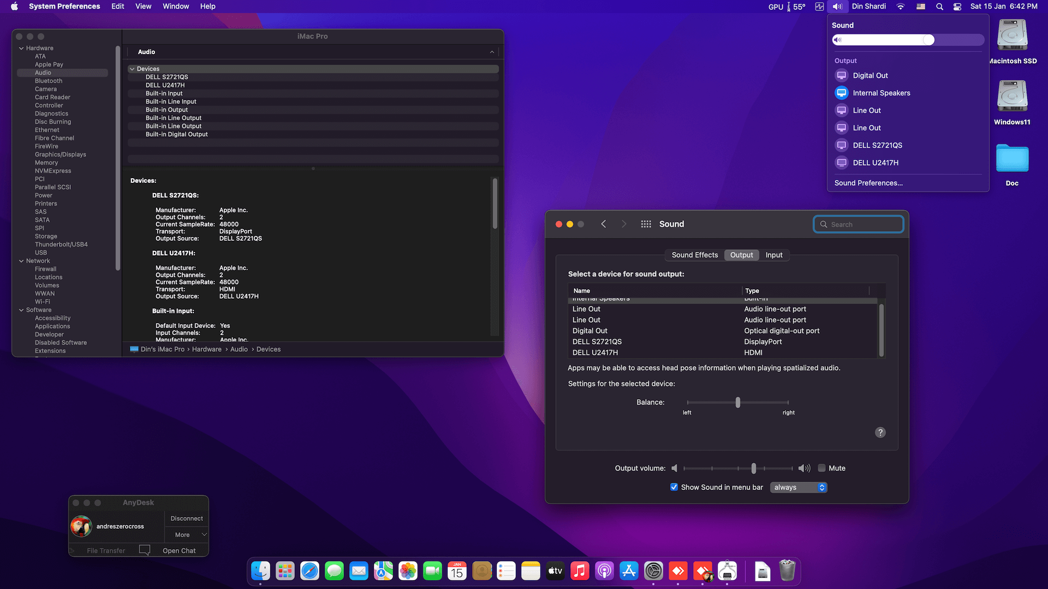The width and height of the screenshot is (1048, 589).
Task: Open the always dropdown next to menu bar option
Action: [x=798, y=487]
